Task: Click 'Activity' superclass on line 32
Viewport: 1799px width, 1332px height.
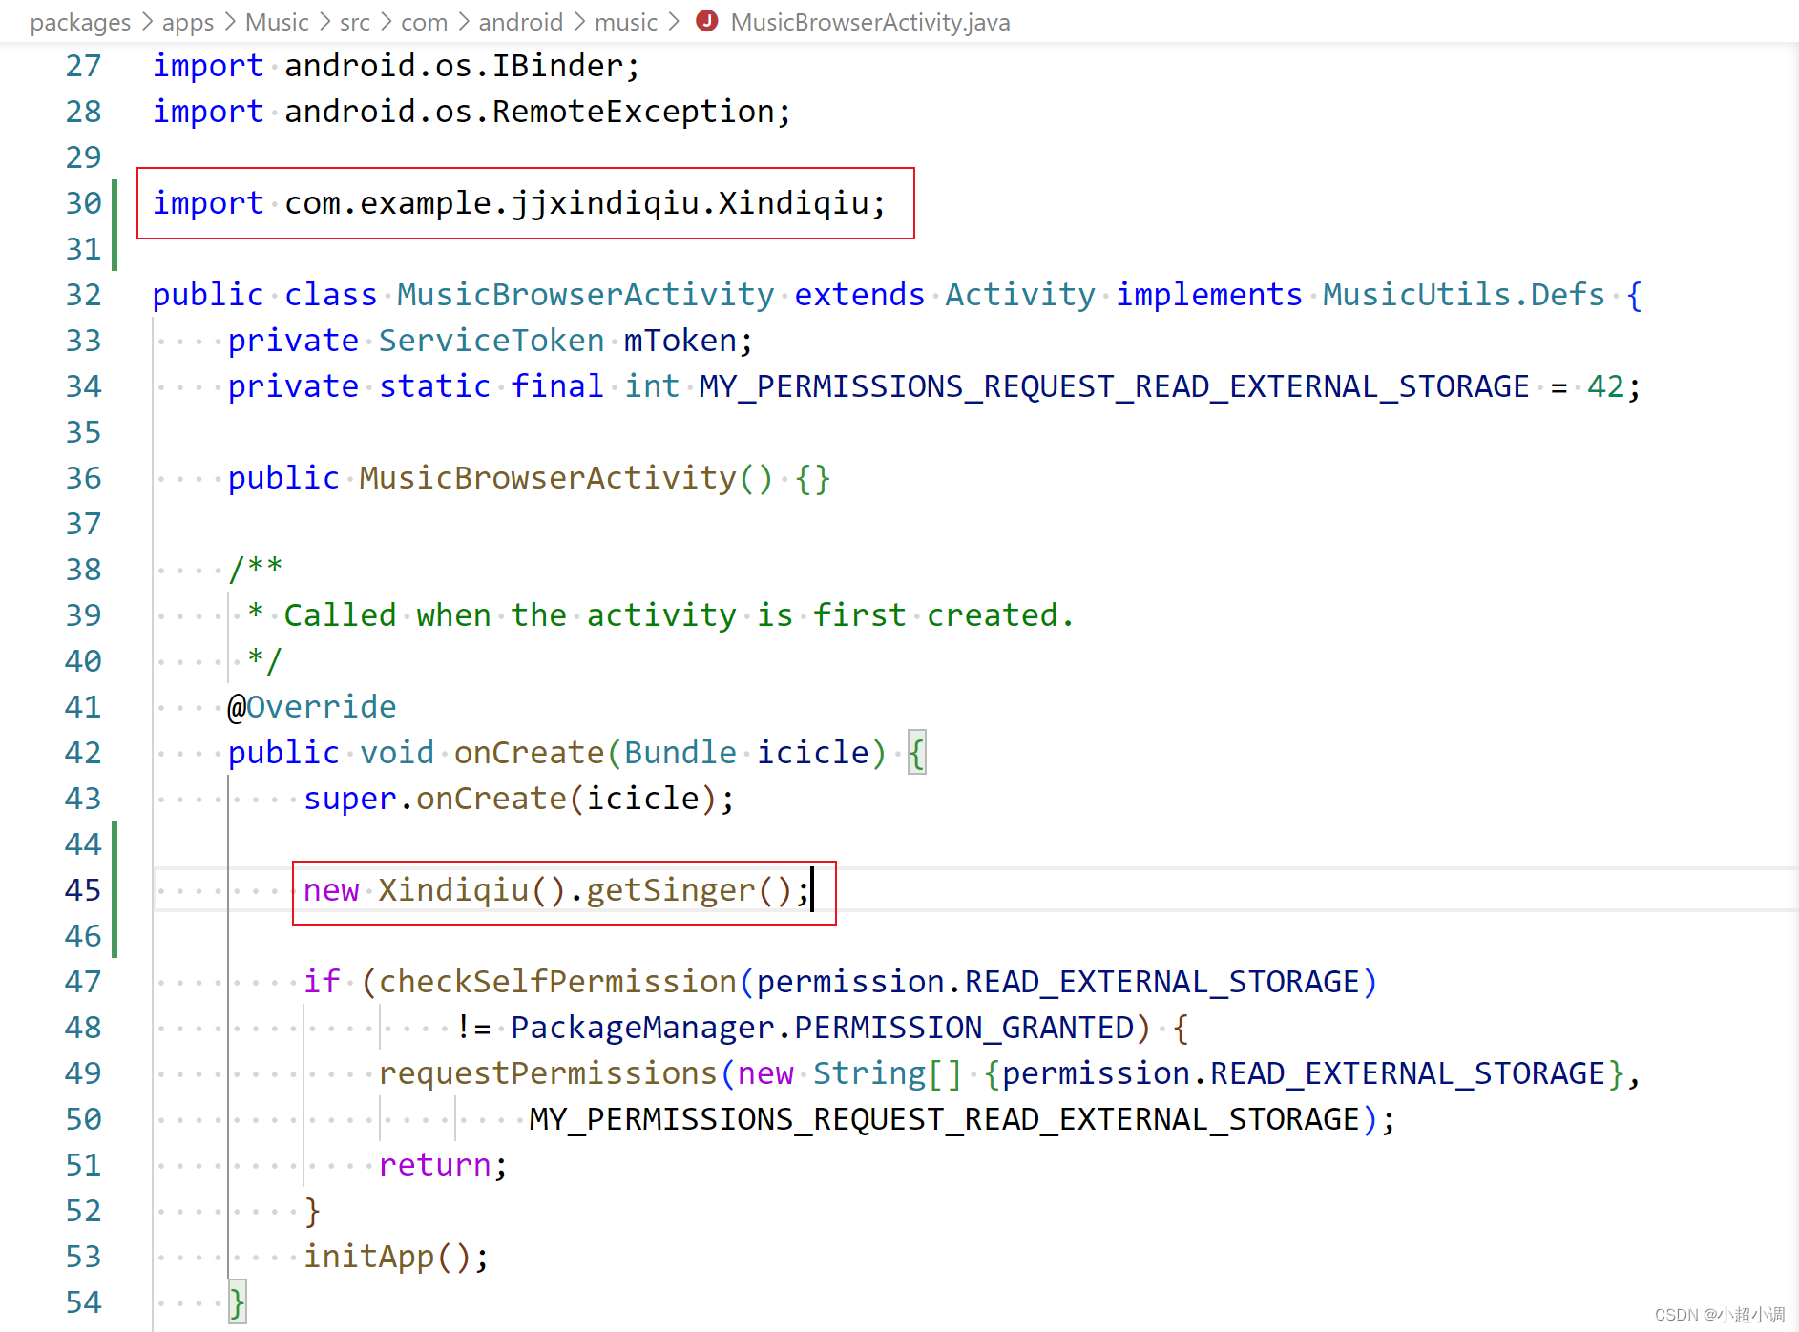Action: pos(1020,295)
